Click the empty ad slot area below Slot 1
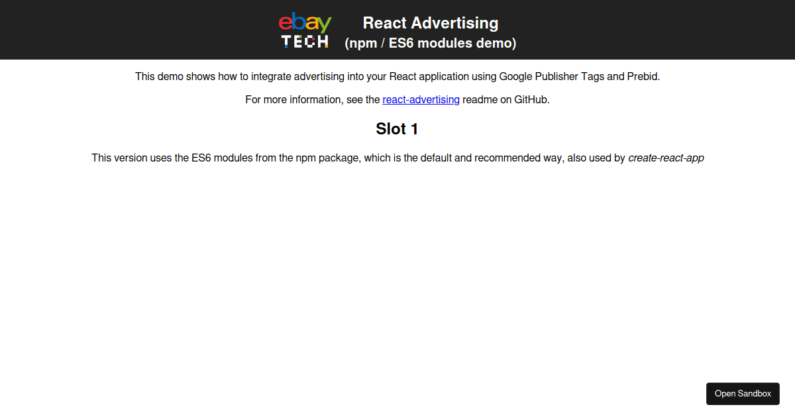Image resolution: width=795 pixels, height=417 pixels. (x=397, y=265)
